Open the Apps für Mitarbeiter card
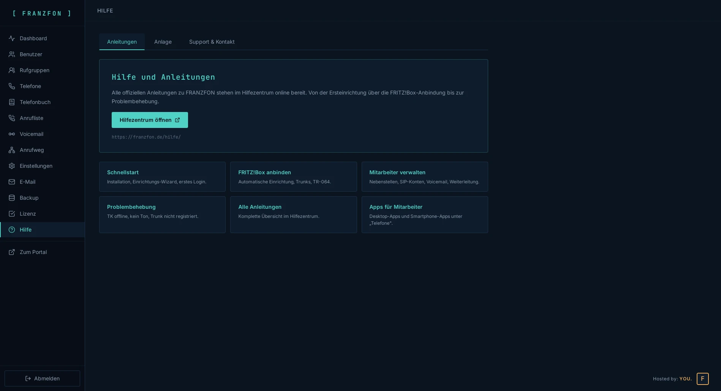Screen dimensions: 721x391 point(425,214)
